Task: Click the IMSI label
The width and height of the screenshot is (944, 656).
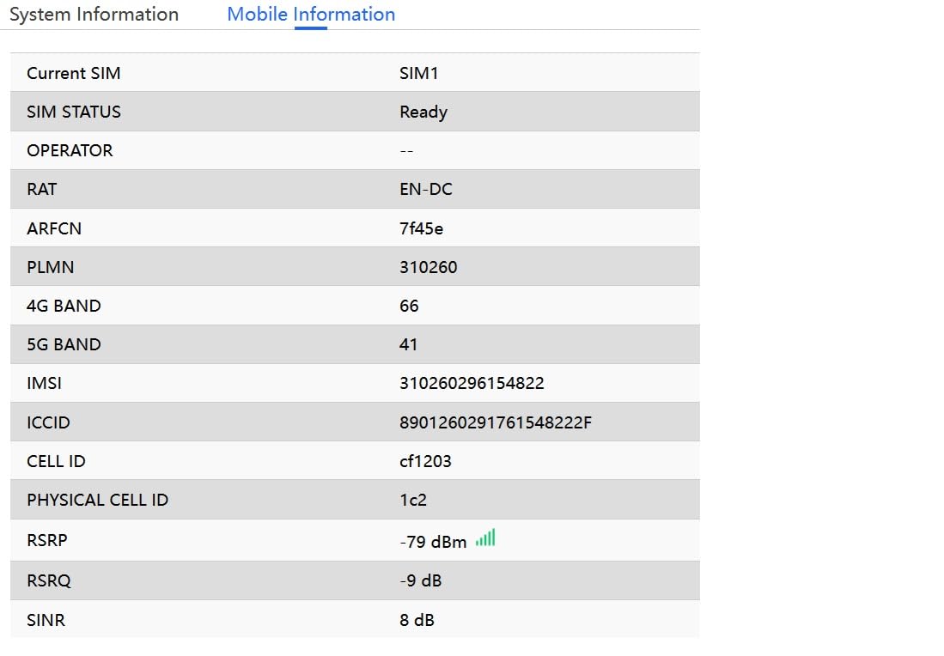Action: (x=44, y=383)
